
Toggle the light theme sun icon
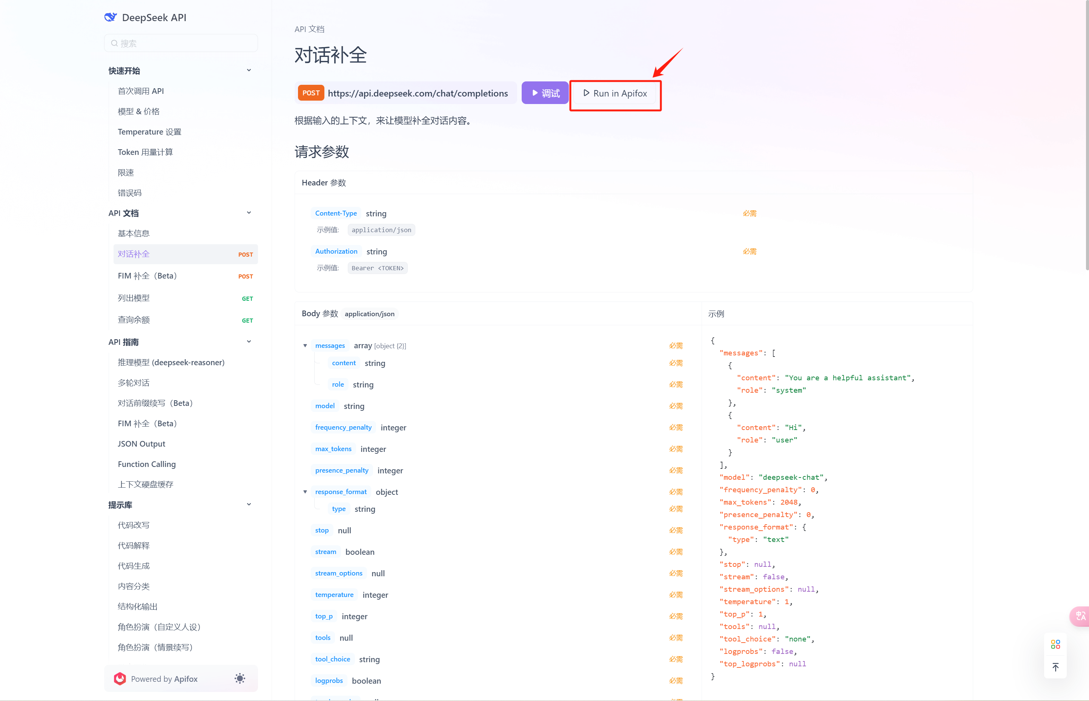coord(239,678)
